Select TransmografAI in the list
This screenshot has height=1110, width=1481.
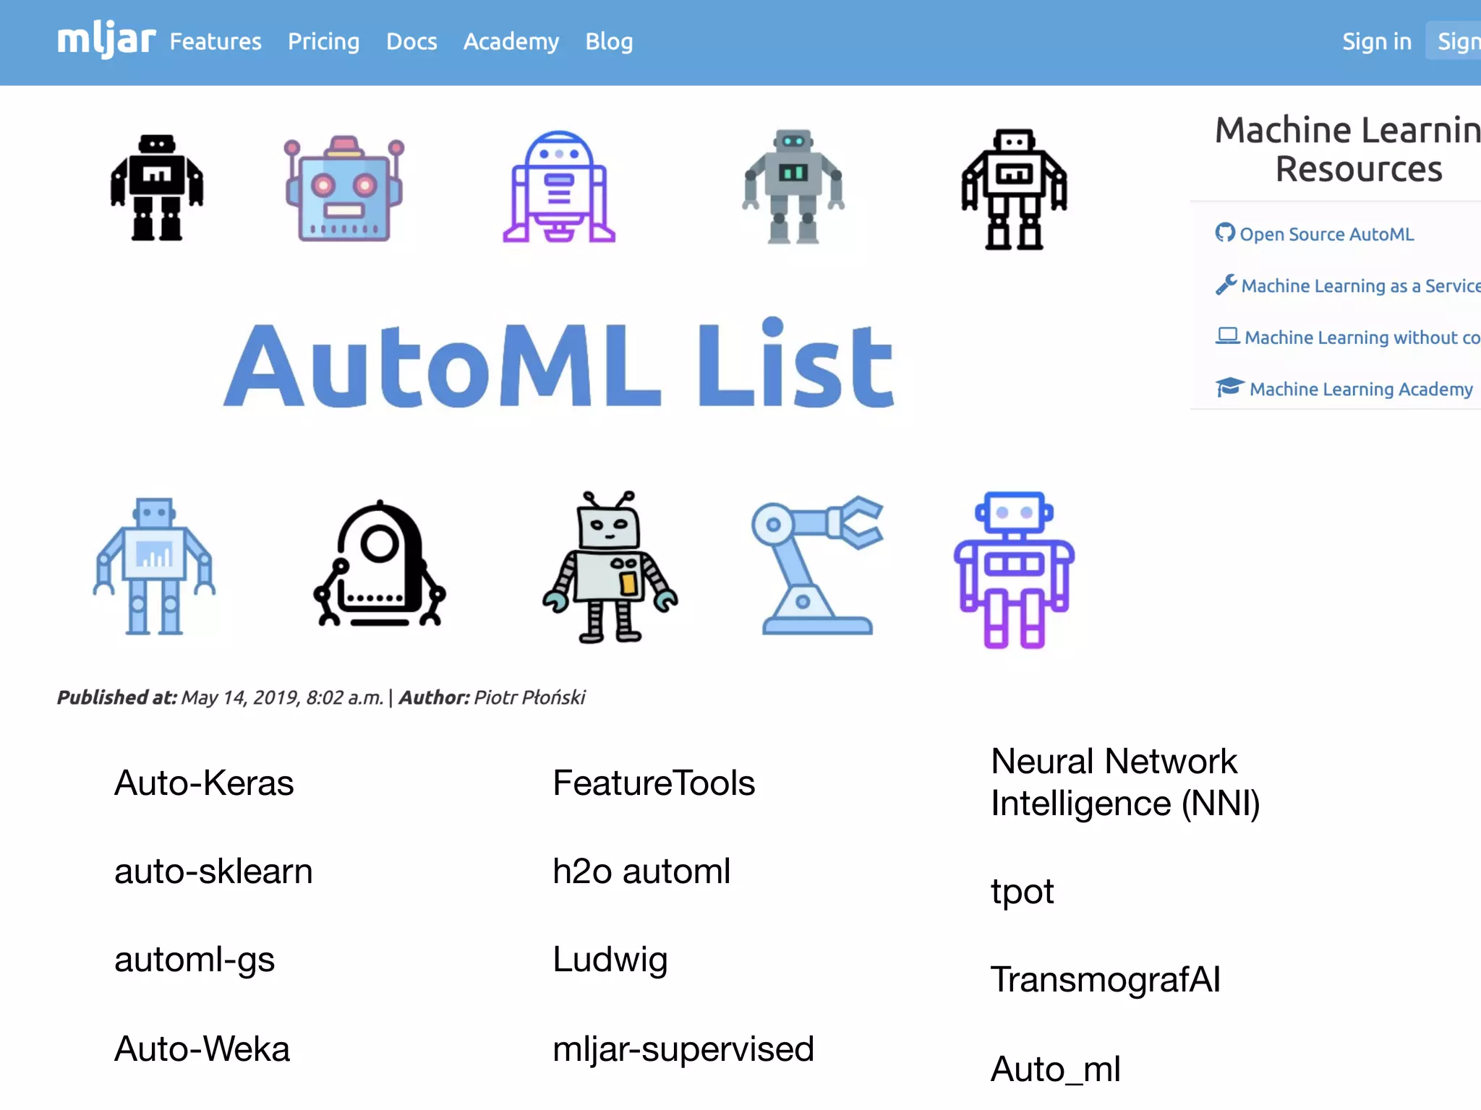point(1106,980)
